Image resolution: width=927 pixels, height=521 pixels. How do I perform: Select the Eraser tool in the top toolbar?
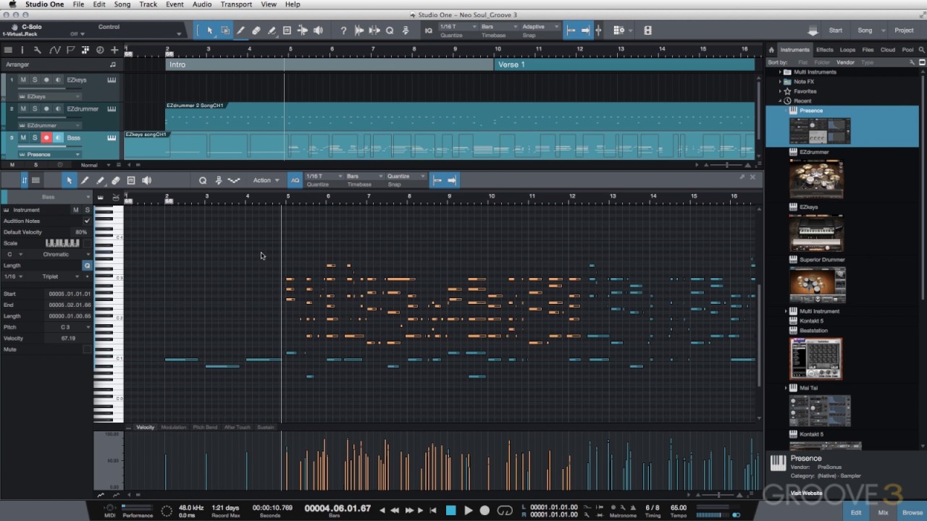tap(256, 30)
